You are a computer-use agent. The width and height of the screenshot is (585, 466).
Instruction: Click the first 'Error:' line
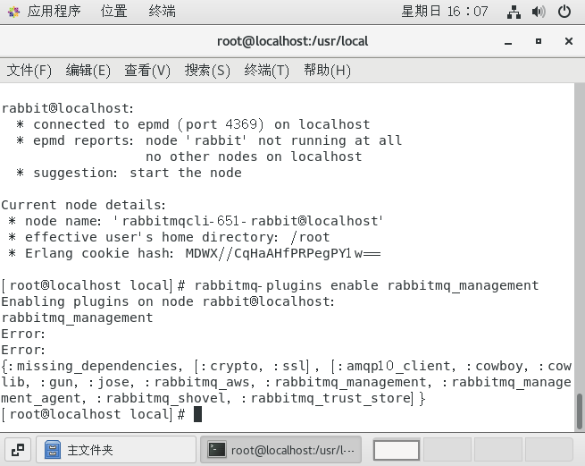(23, 334)
